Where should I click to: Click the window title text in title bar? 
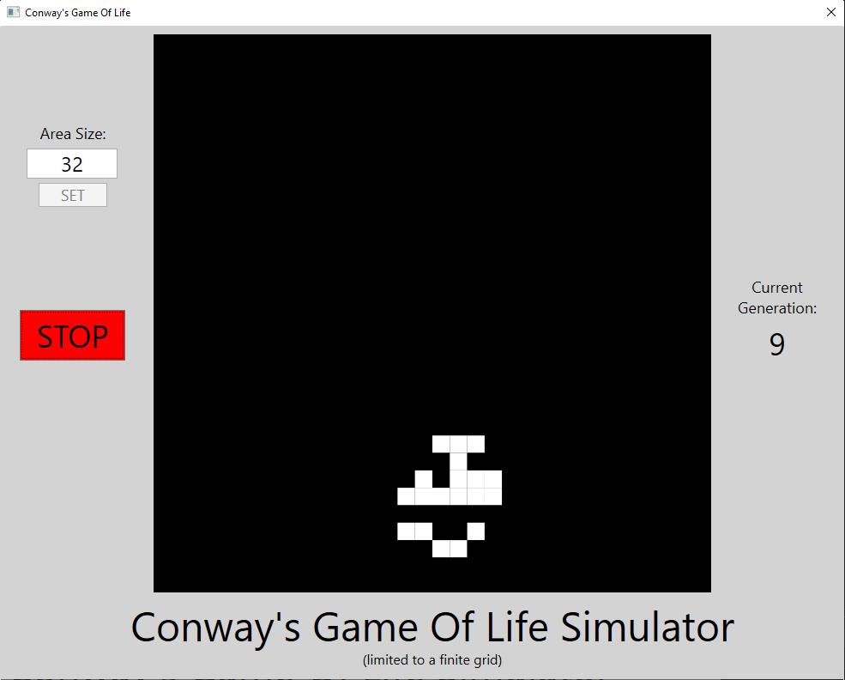[x=78, y=13]
